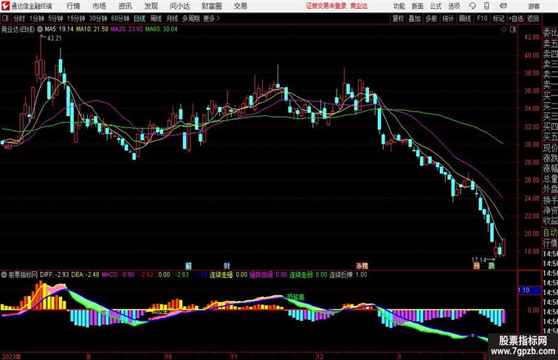Click the MA5: 19.14 indicator value
The width and height of the screenshot is (558, 360).
point(59,30)
